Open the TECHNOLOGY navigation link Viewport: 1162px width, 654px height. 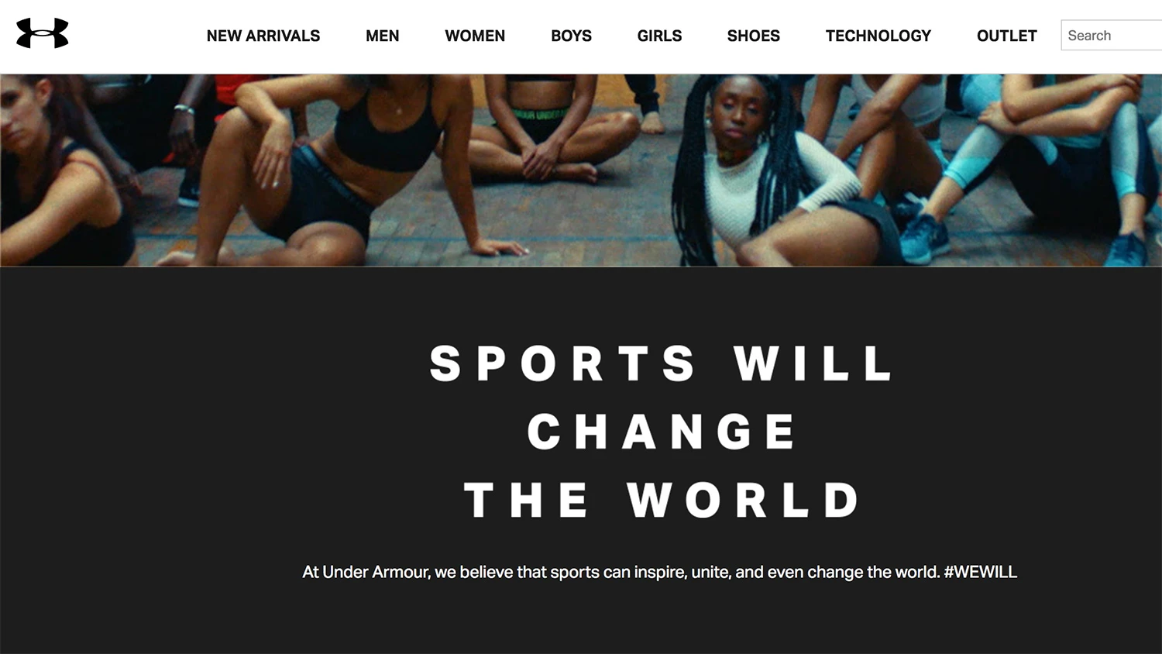878,36
